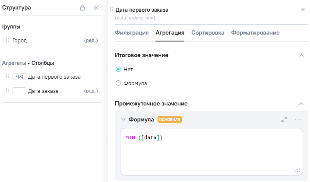Select the Формула radio option
This screenshot has height=182, width=310.
click(118, 83)
